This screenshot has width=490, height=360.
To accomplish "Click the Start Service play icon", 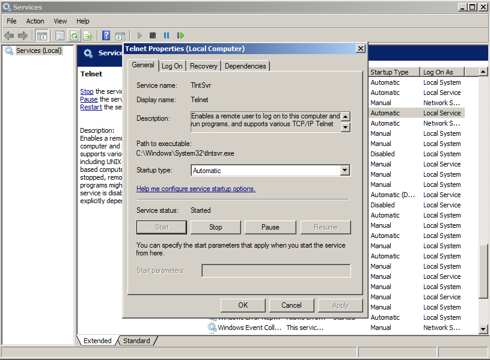I will 139,35.
